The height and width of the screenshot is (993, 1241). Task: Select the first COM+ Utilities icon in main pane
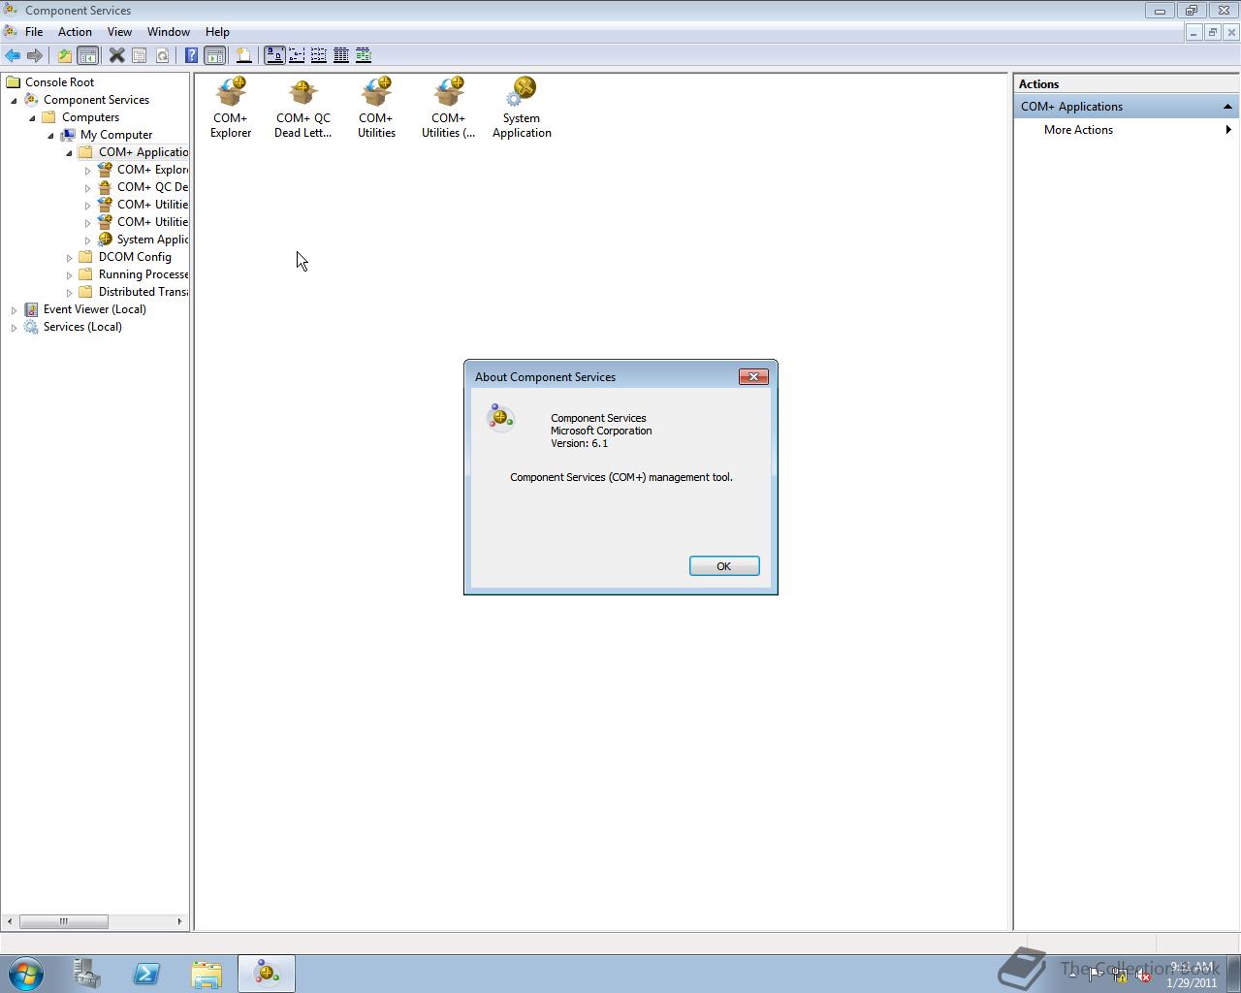point(376,108)
